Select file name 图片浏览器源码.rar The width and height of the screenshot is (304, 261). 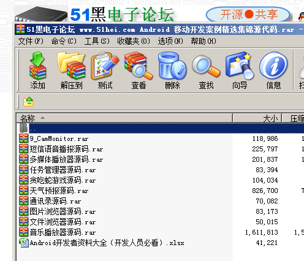(x=63, y=211)
